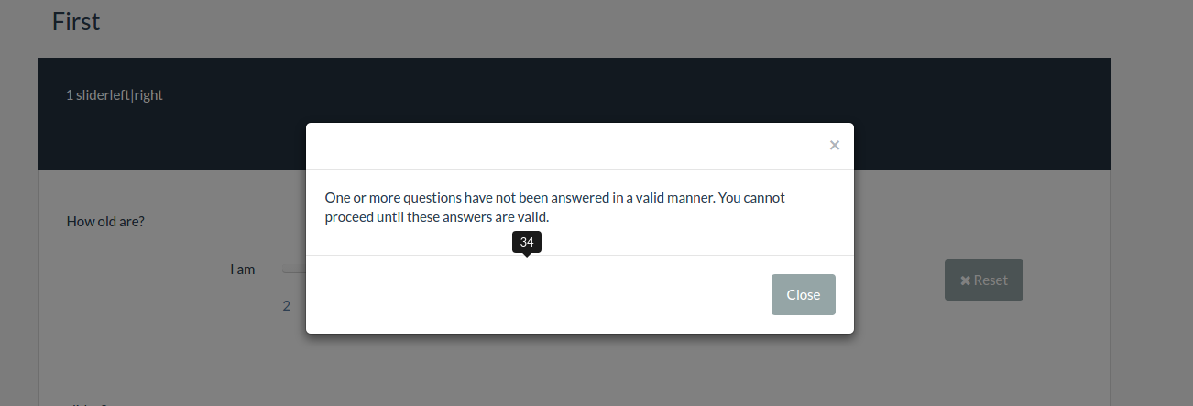The height and width of the screenshot is (406, 1193).
Task: Click the slider track beside "I am"
Action: tap(294, 269)
